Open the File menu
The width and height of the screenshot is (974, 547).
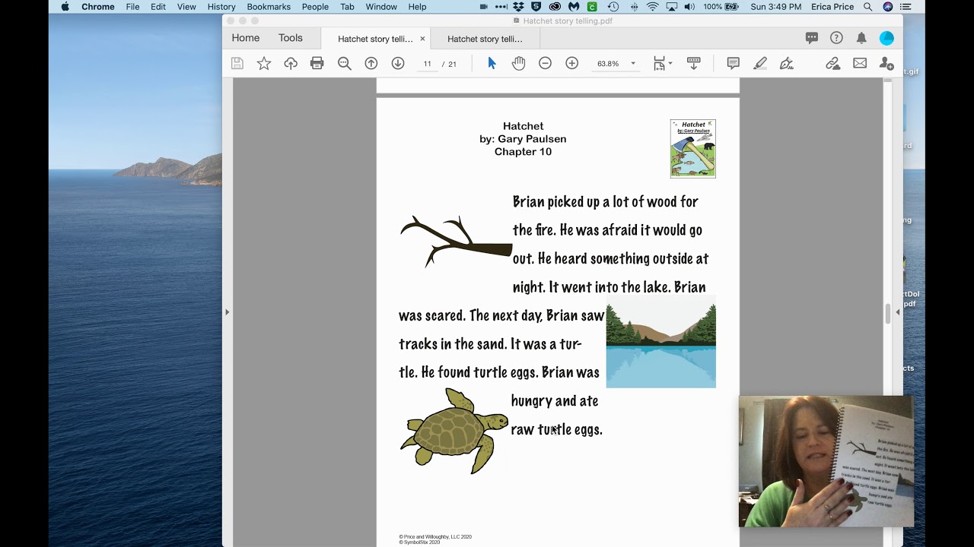point(132,7)
